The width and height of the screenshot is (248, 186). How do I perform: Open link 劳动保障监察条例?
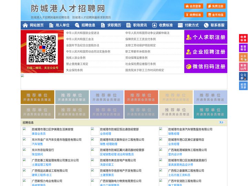click(x=136, y=58)
